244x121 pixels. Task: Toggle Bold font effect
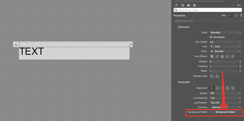[x=212, y=57]
